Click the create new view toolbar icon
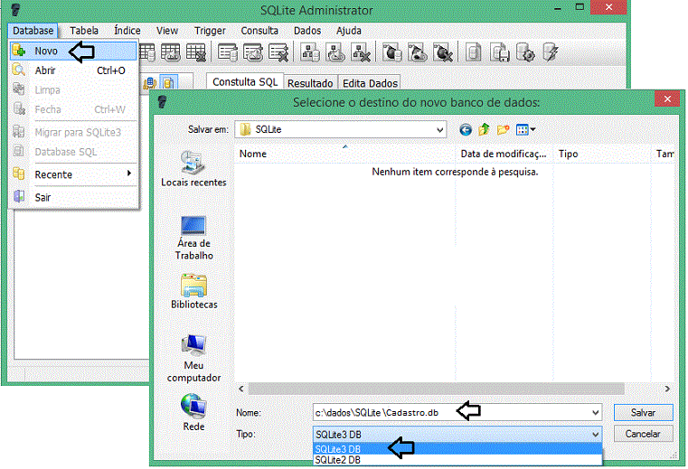688x469 pixels. (x=310, y=52)
